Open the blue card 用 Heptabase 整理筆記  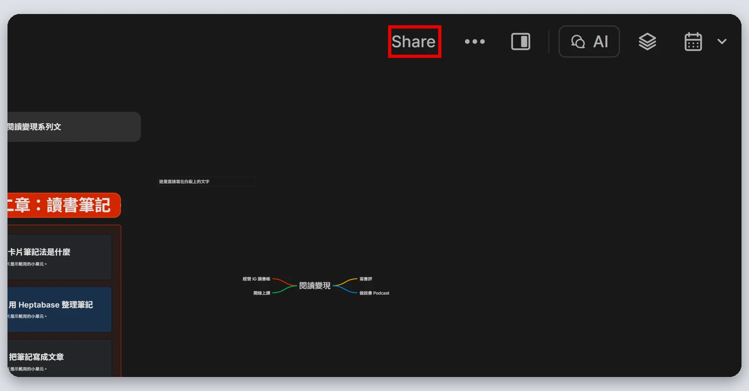(x=59, y=309)
